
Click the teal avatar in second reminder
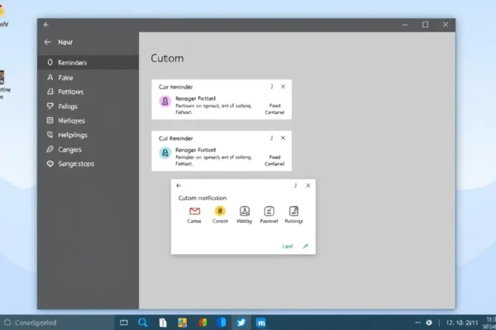coord(165,153)
